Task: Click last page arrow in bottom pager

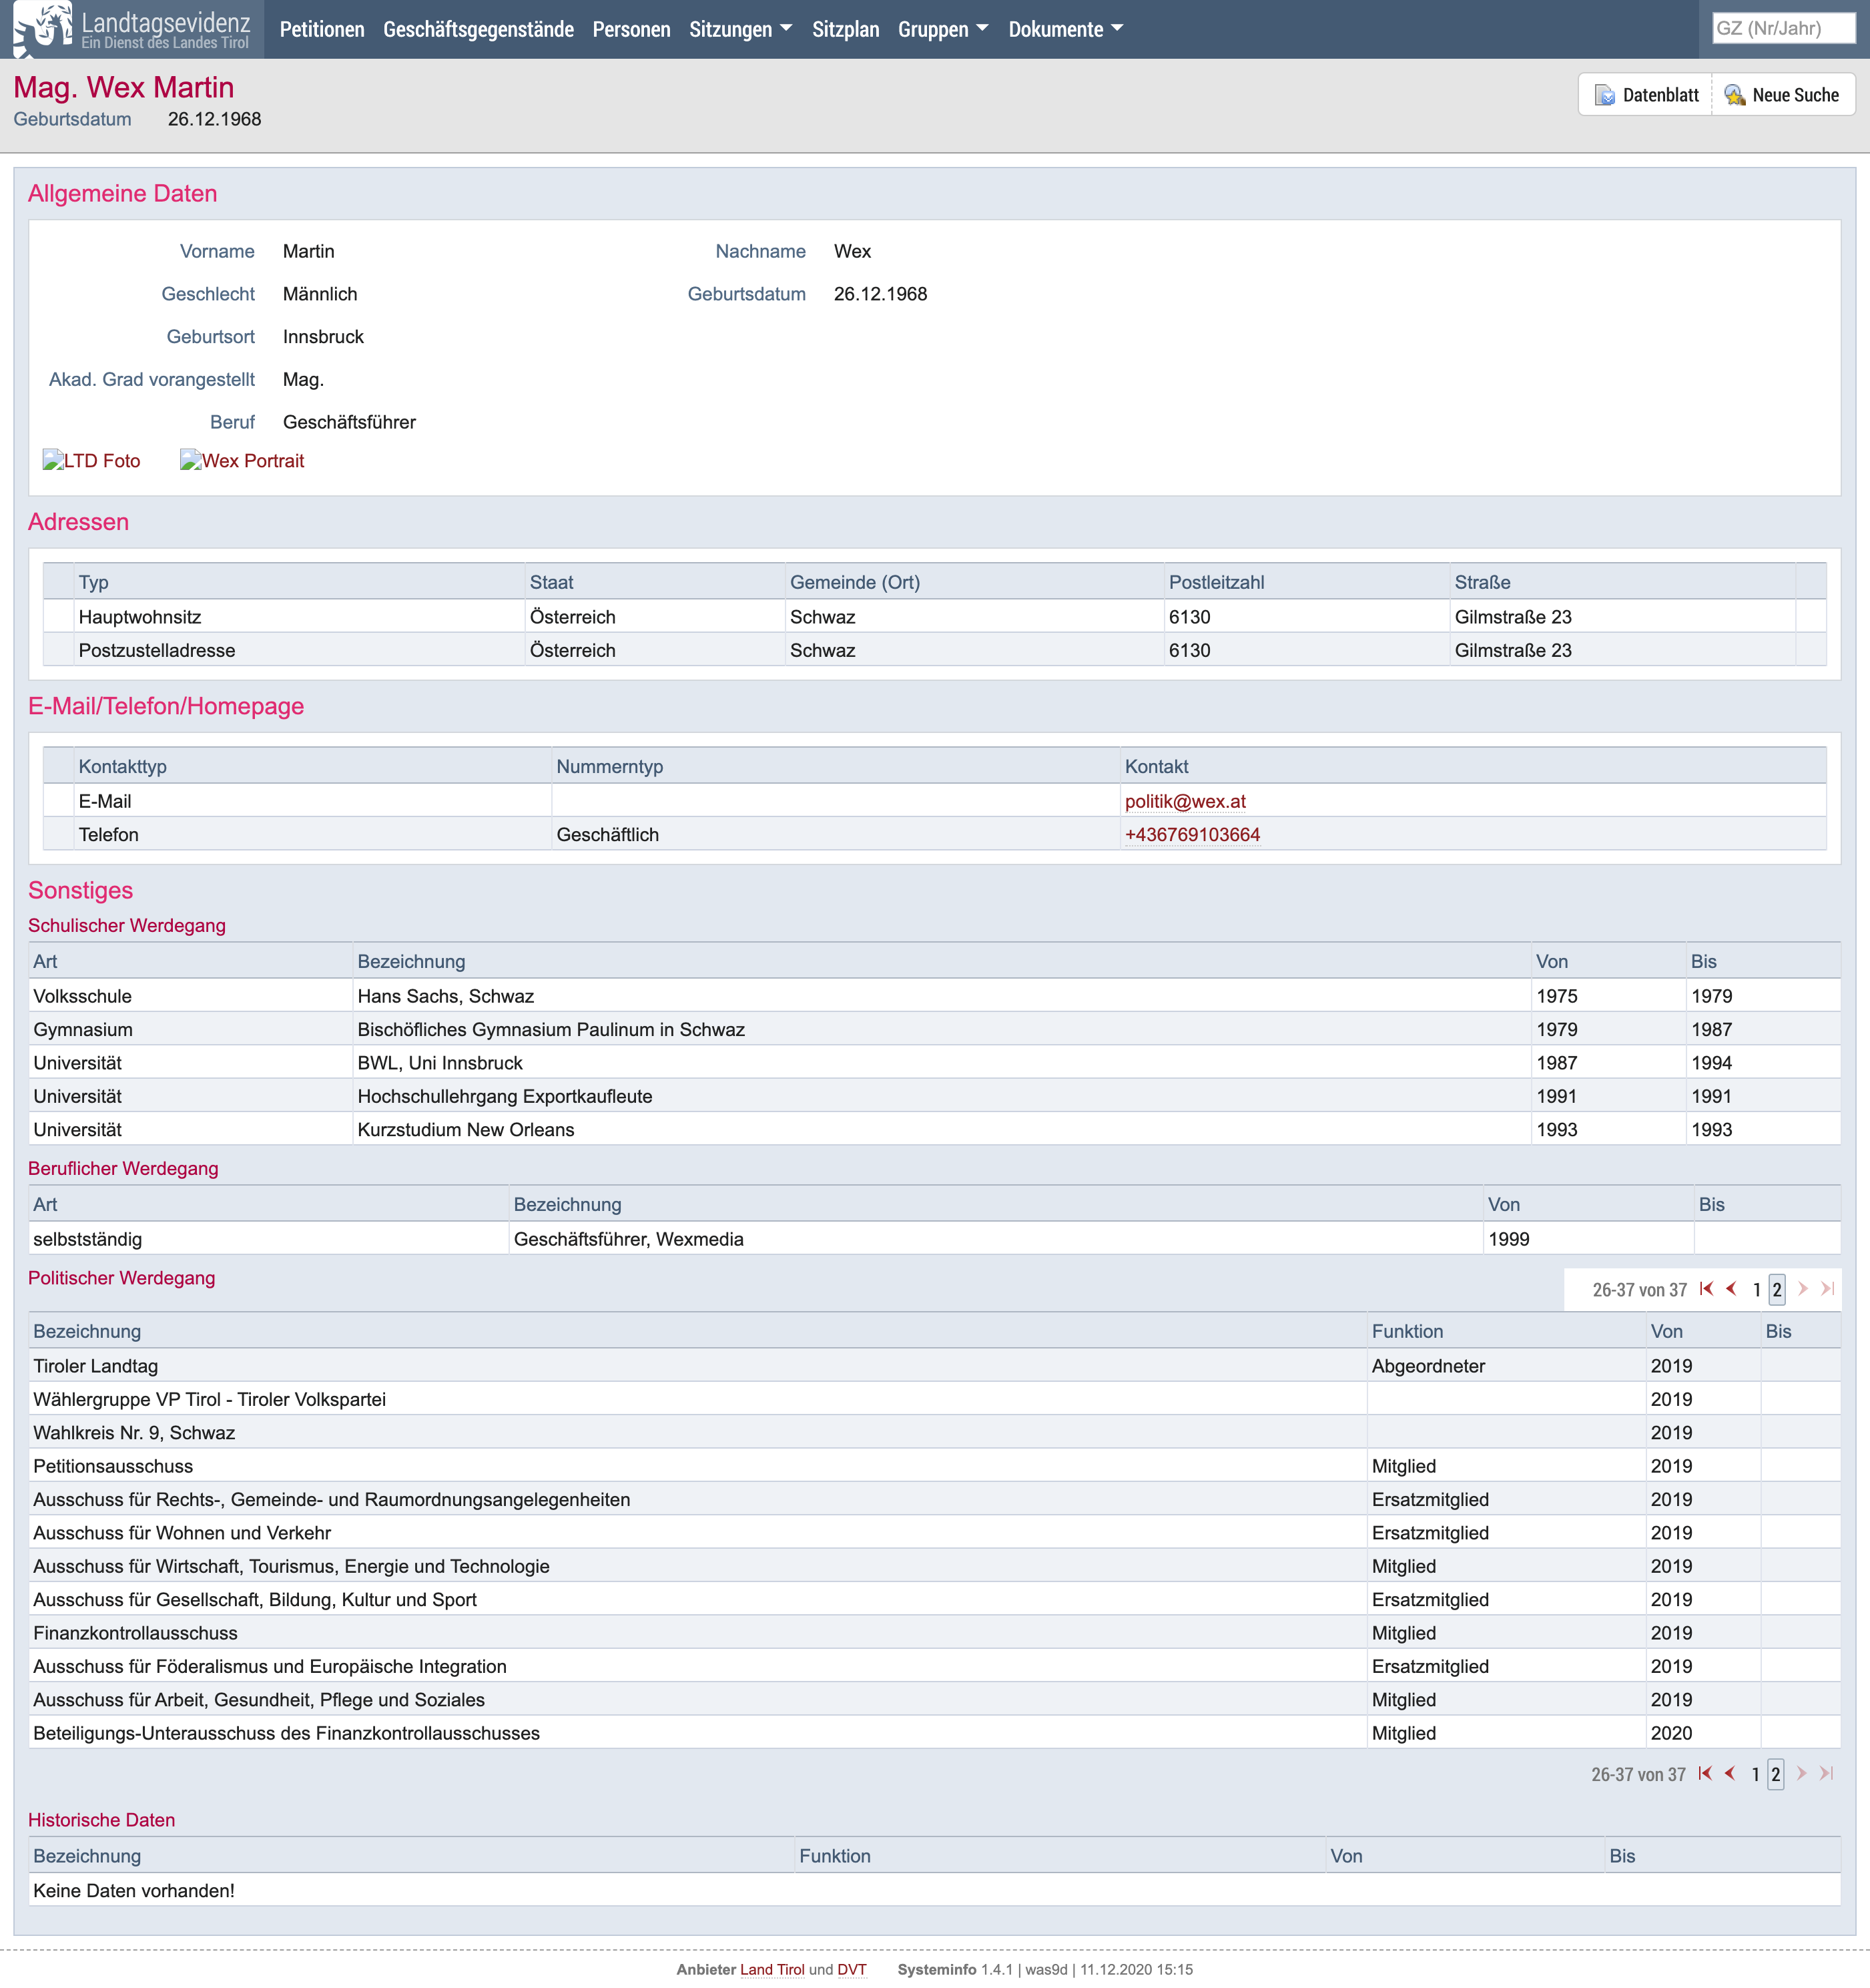Action: point(1826,1774)
